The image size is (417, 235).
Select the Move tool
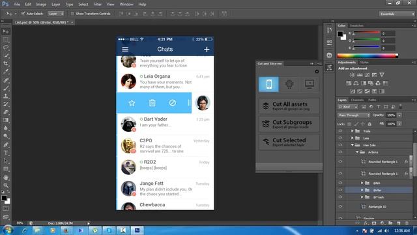[6, 31]
